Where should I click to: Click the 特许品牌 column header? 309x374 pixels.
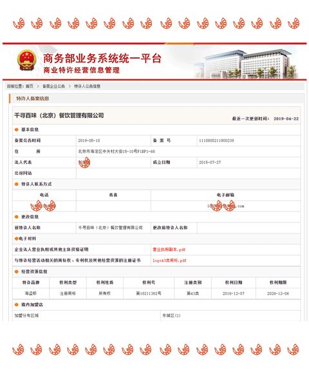pos(31,282)
